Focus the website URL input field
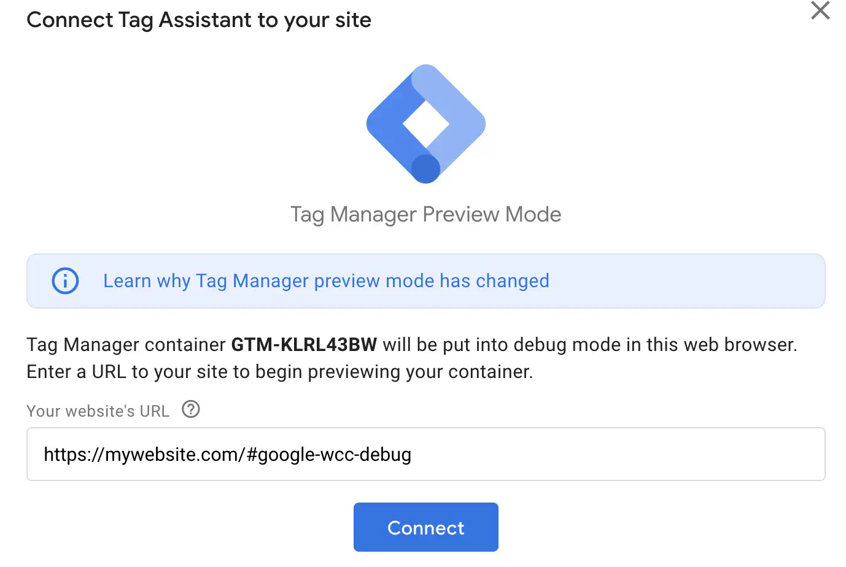This screenshot has height=567, width=846. pyautogui.click(x=426, y=454)
